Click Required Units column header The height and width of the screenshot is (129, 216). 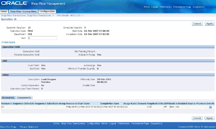155,104
